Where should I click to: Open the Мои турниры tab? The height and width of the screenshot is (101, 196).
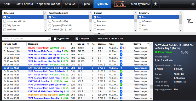(140, 4)
